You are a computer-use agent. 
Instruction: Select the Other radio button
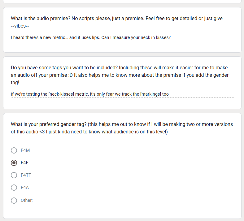tap(14, 201)
